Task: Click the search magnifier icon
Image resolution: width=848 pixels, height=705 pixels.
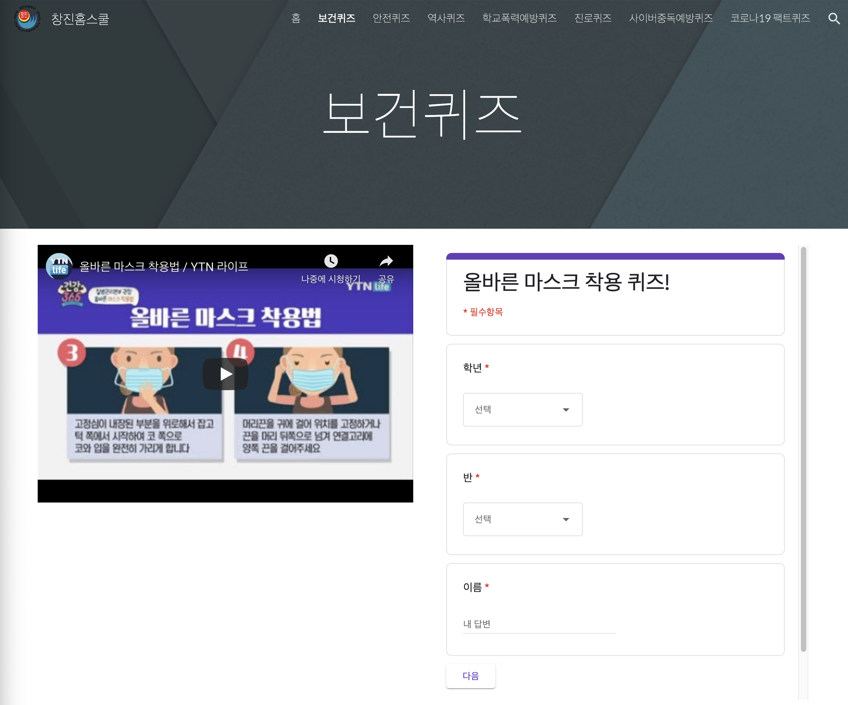Action: point(834,18)
